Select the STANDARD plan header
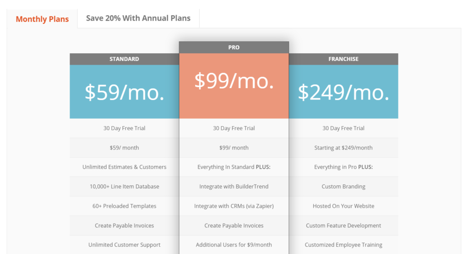This screenshot has width=469, height=254. coord(125,59)
